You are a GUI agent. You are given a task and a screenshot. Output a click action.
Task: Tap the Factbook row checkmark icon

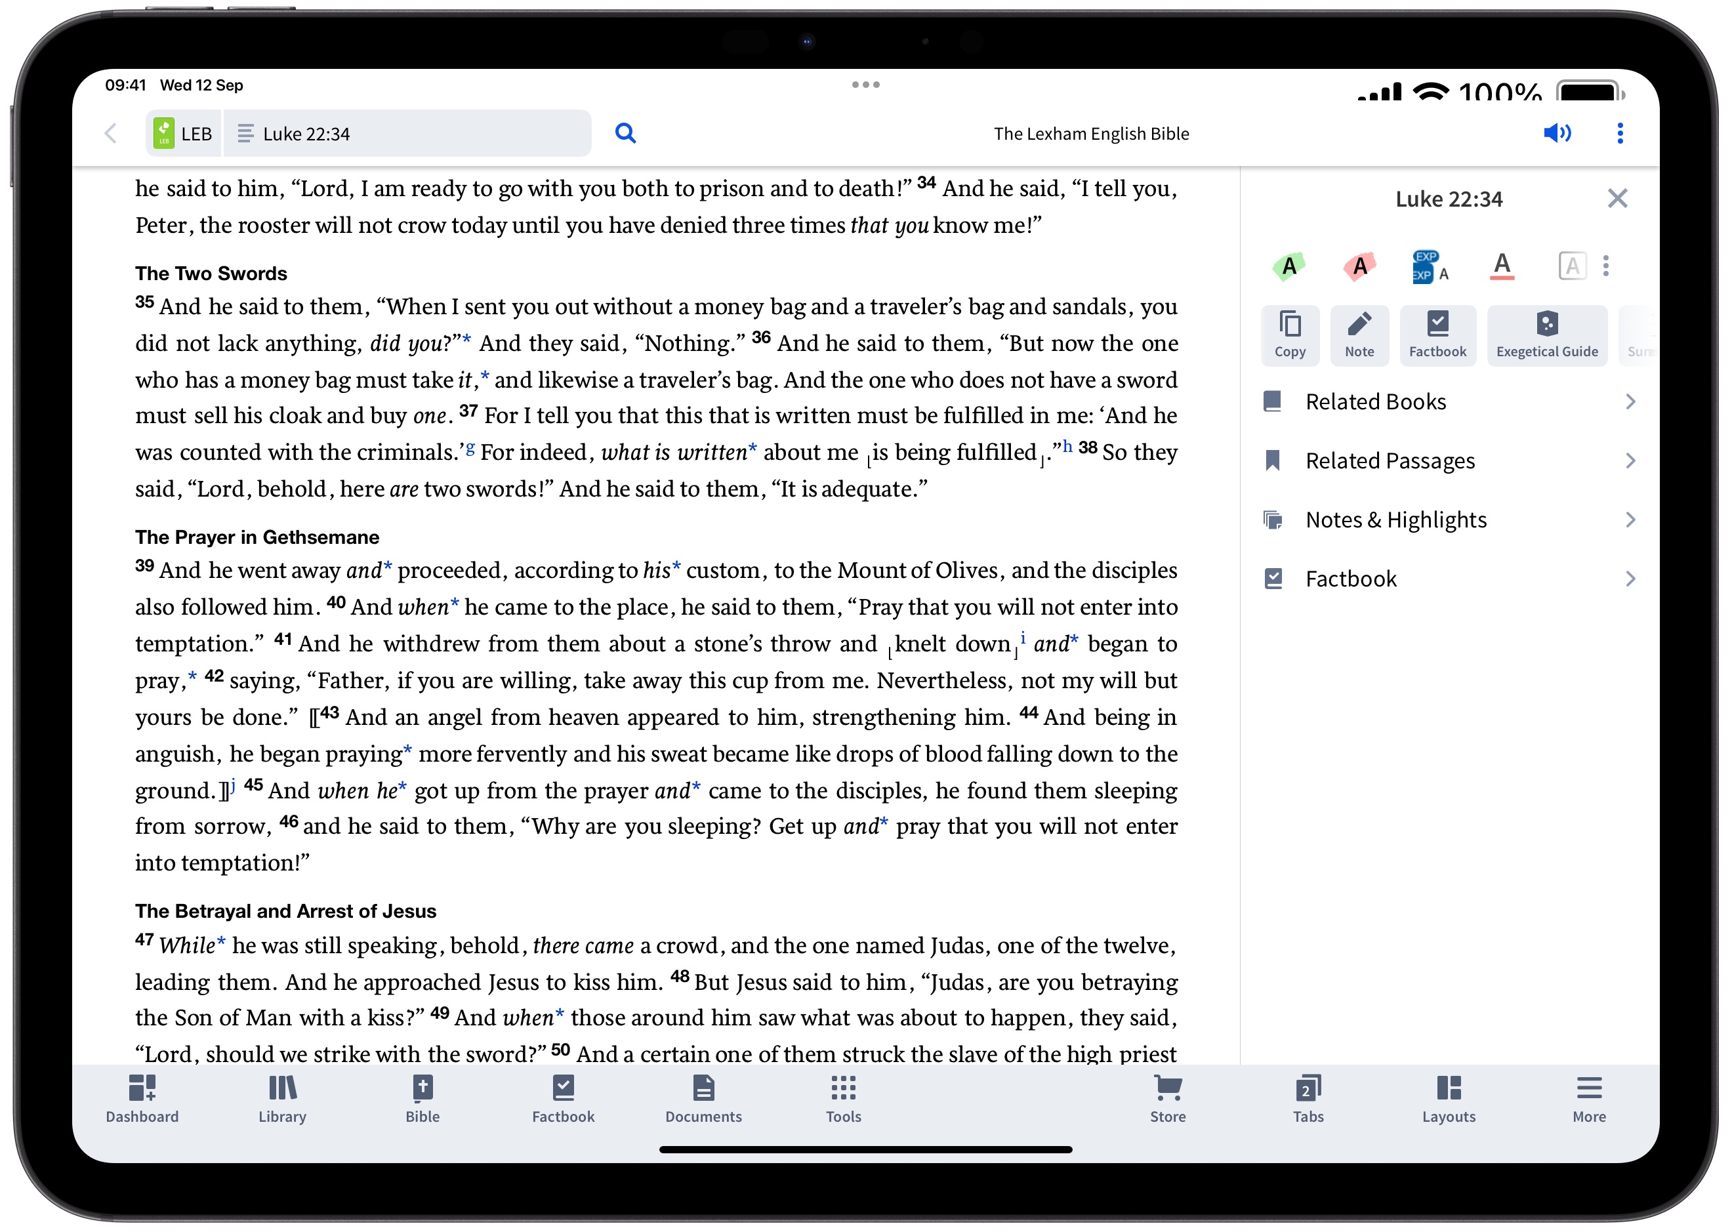(x=1272, y=579)
